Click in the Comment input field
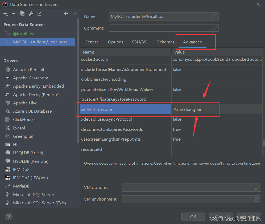The width and height of the screenshot is (265, 224). [x=163, y=28]
